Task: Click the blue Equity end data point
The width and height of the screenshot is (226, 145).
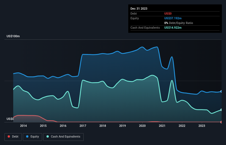Action: click(x=221, y=91)
